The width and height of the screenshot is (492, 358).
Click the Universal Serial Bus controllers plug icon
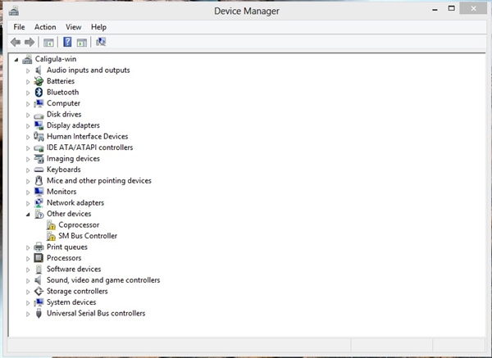click(39, 314)
